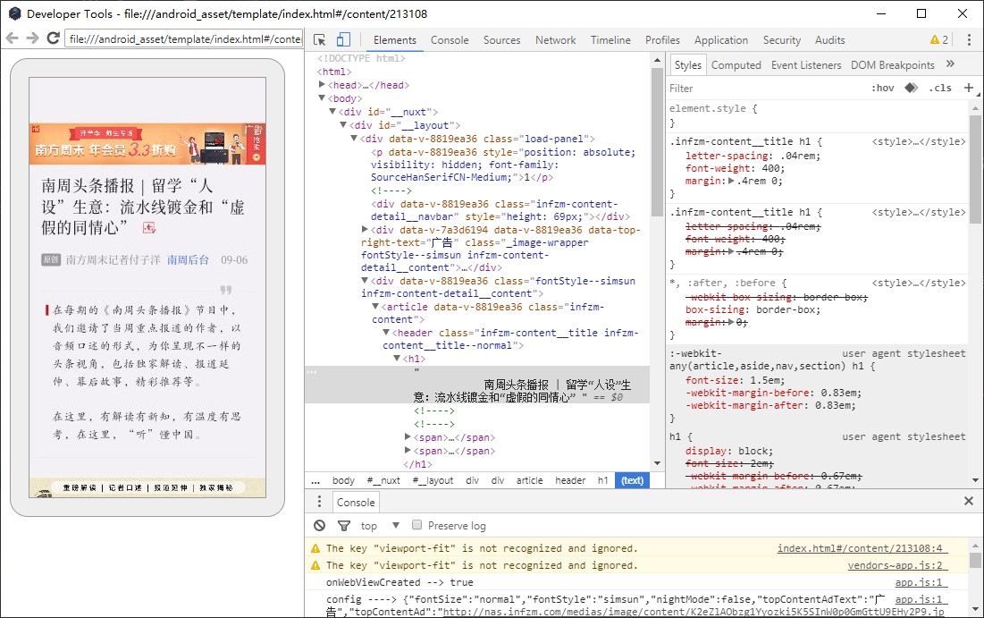Reload the inspected page
The height and width of the screenshot is (618, 984).
54,38
